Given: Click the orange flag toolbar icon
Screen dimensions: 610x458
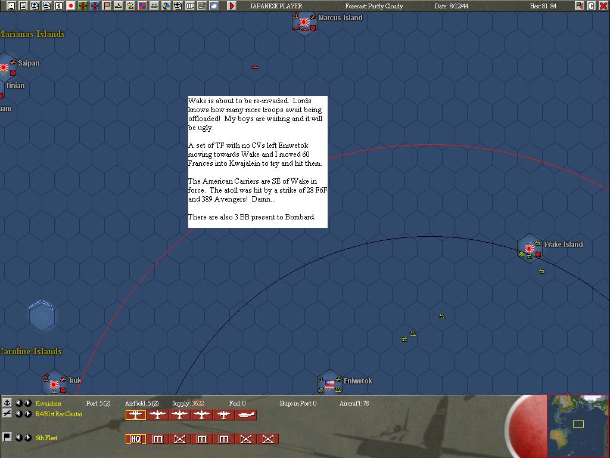Looking at the screenshot, I should [107, 6].
